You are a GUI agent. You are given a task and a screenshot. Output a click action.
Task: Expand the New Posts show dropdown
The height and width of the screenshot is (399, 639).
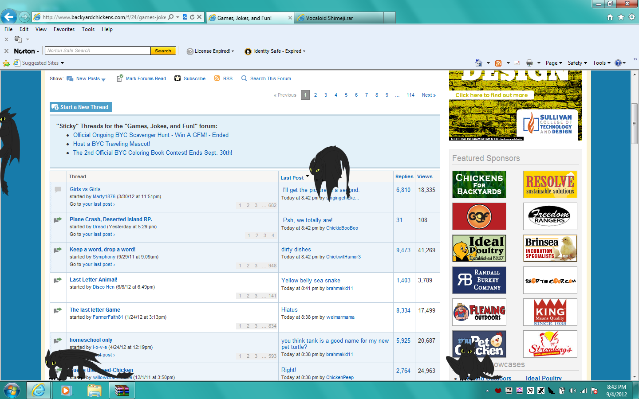pos(103,79)
